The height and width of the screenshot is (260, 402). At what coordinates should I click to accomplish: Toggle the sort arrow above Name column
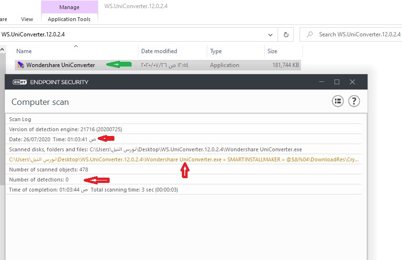(76, 46)
